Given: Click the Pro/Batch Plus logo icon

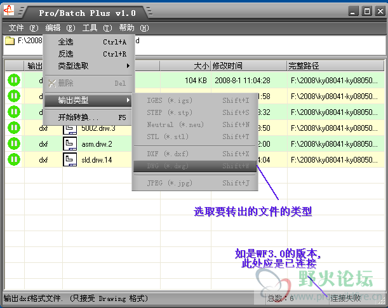Looking at the screenshot, I should [9, 10].
